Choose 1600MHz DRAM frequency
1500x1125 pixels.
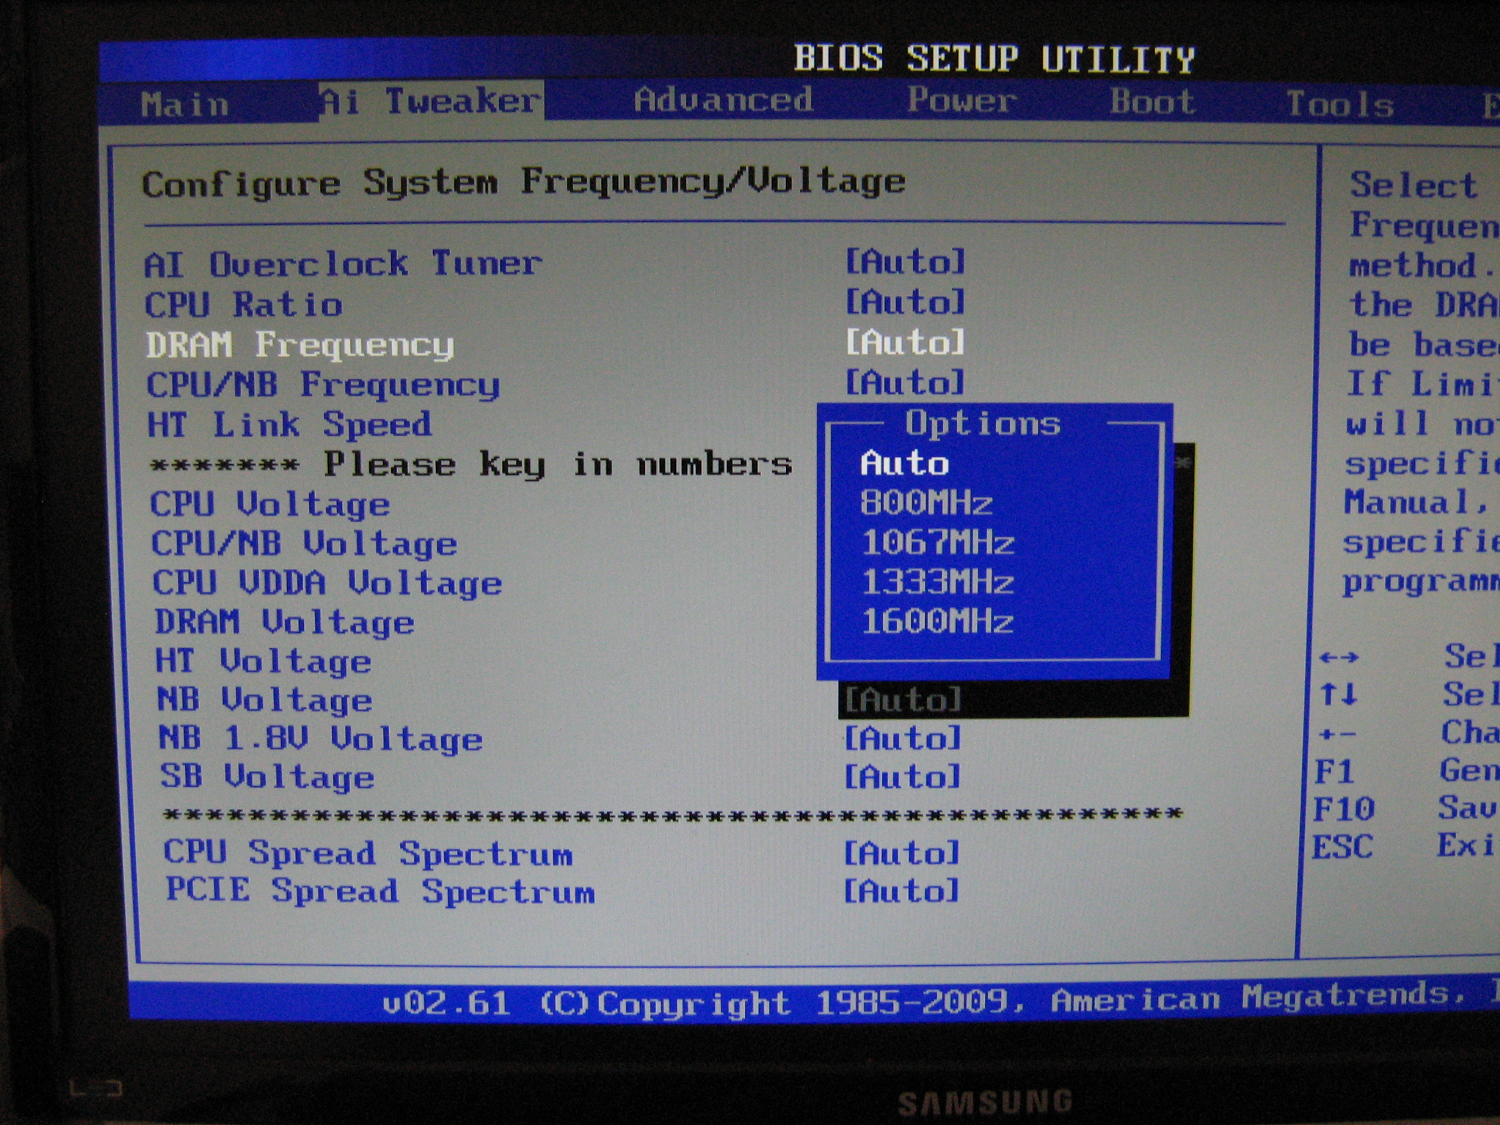coord(937,622)
